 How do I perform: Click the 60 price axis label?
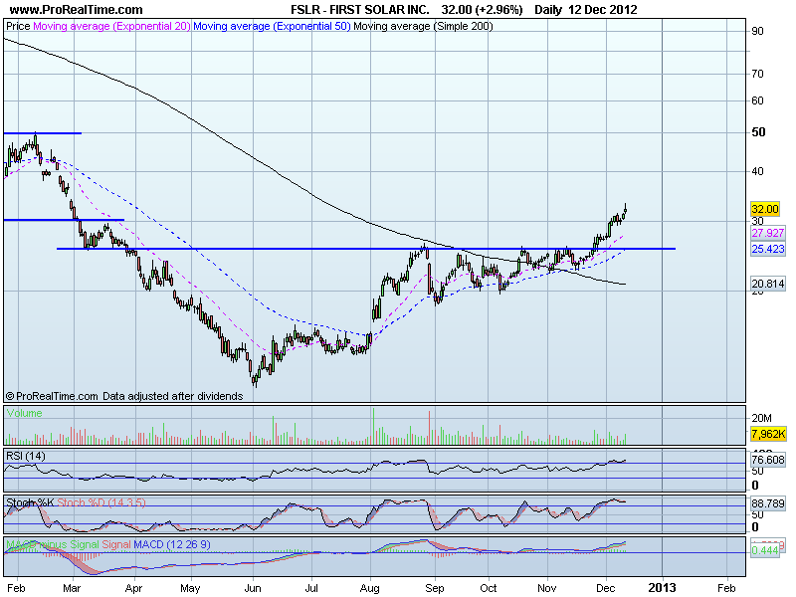(x=757, y=100)
